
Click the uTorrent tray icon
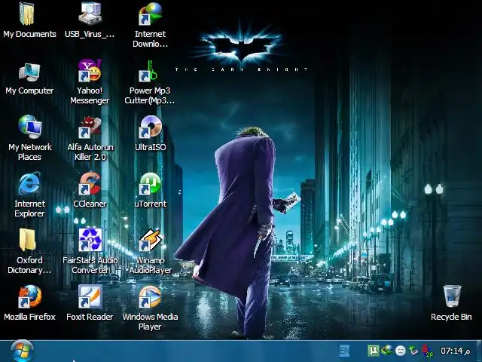click(x=374, y=351)
